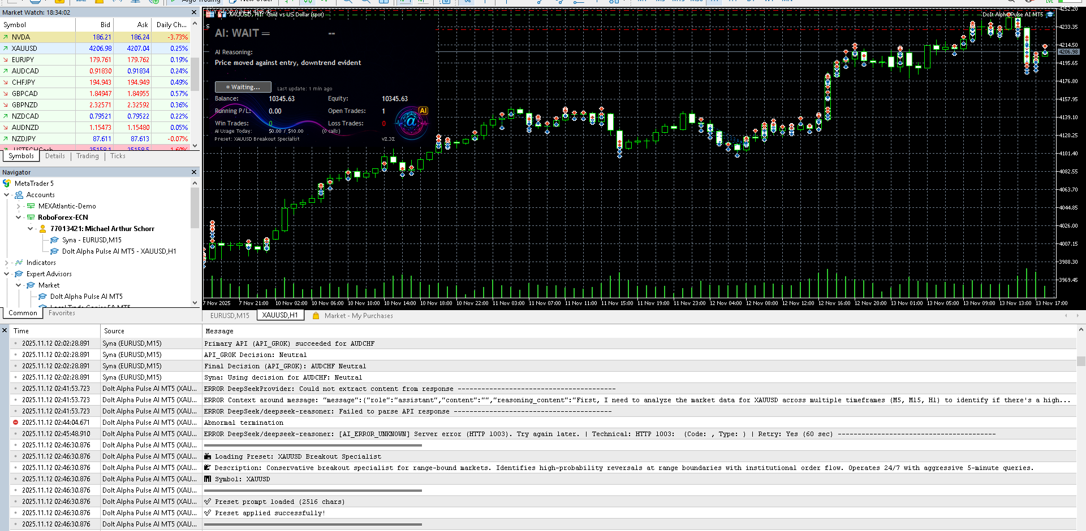Select the NZDJPY symbol row

tap(95, 139)
